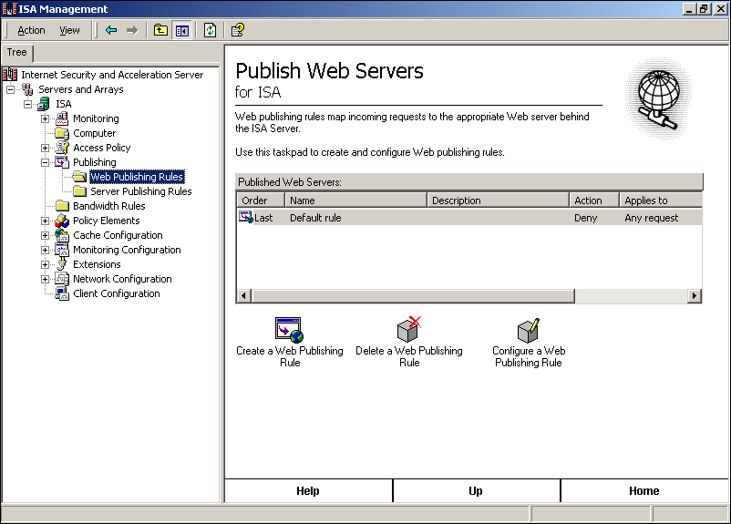
Task: Open the Action menu
Action: [31, 30]
